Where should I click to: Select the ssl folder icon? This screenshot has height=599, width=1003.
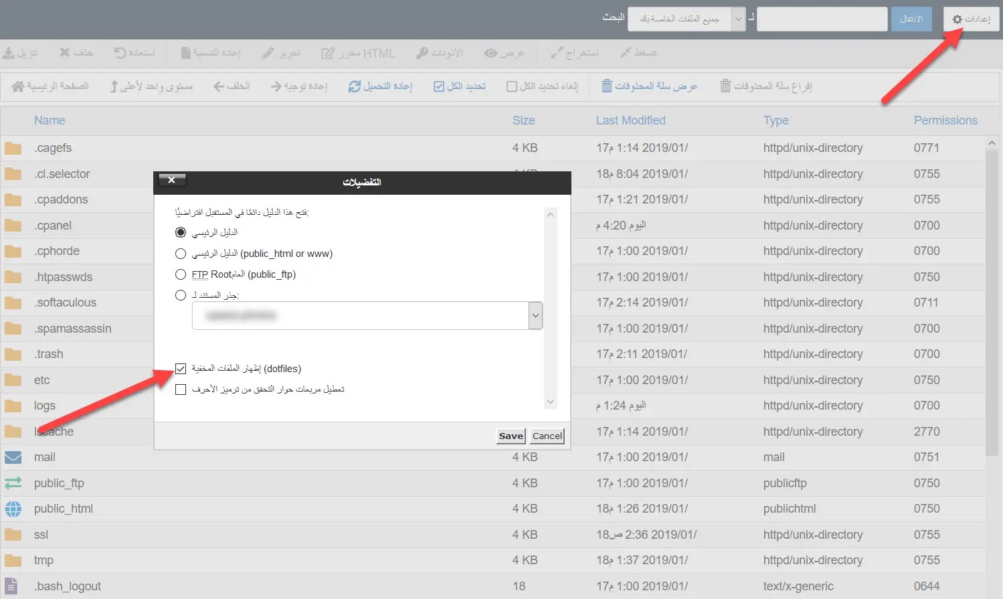(13, 535)
